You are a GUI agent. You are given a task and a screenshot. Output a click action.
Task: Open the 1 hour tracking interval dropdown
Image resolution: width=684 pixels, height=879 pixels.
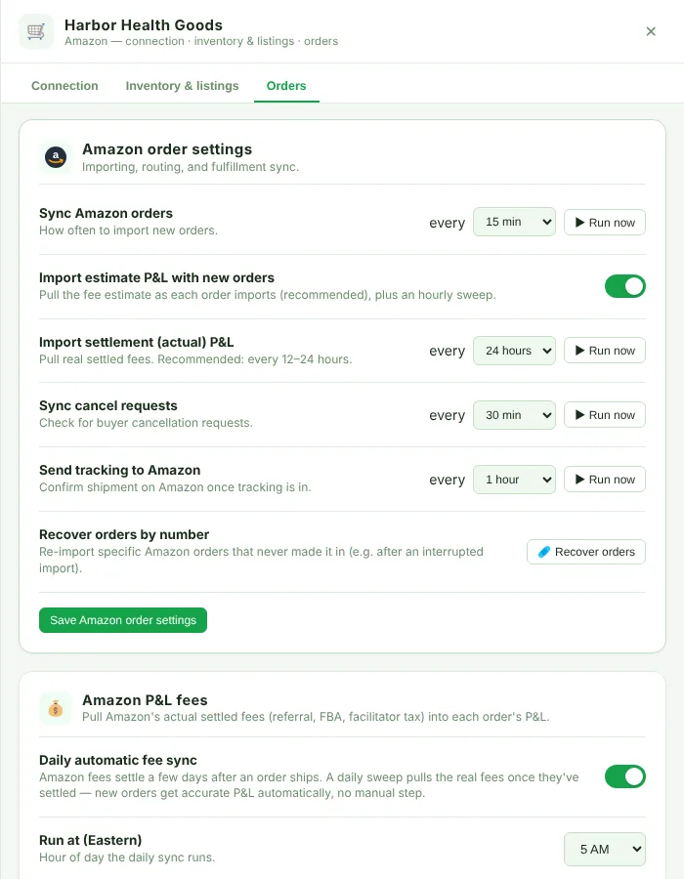[x=514, y=480]
